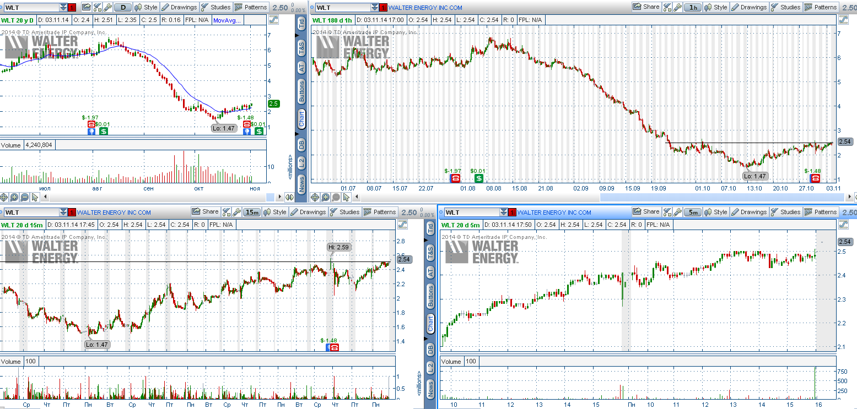
Task: Open the Buttons side tab beside the 1h chart
Action: [301, 91]
